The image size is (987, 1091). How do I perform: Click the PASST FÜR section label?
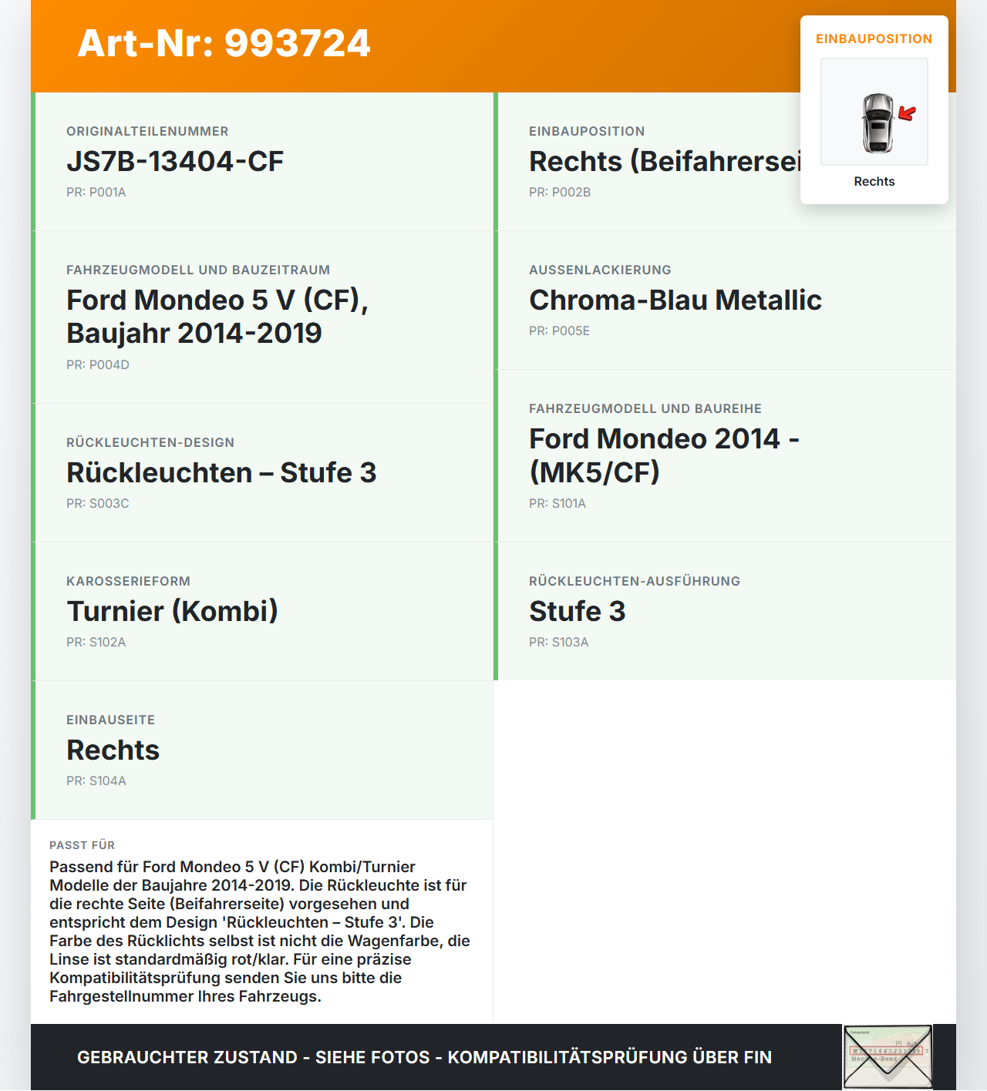coord(82,845)
